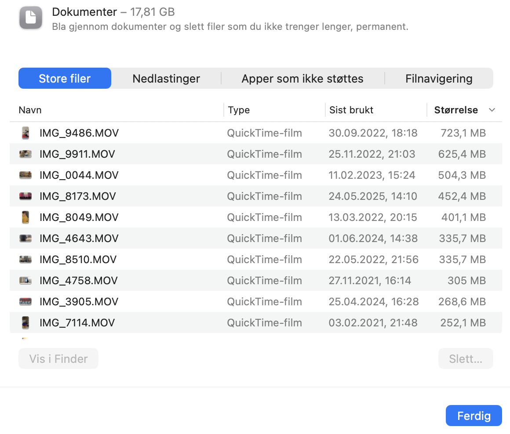Click the date 25.11.2022, 21:03
The height and width of the screenshot is (434, 510).
coord(372,154)
